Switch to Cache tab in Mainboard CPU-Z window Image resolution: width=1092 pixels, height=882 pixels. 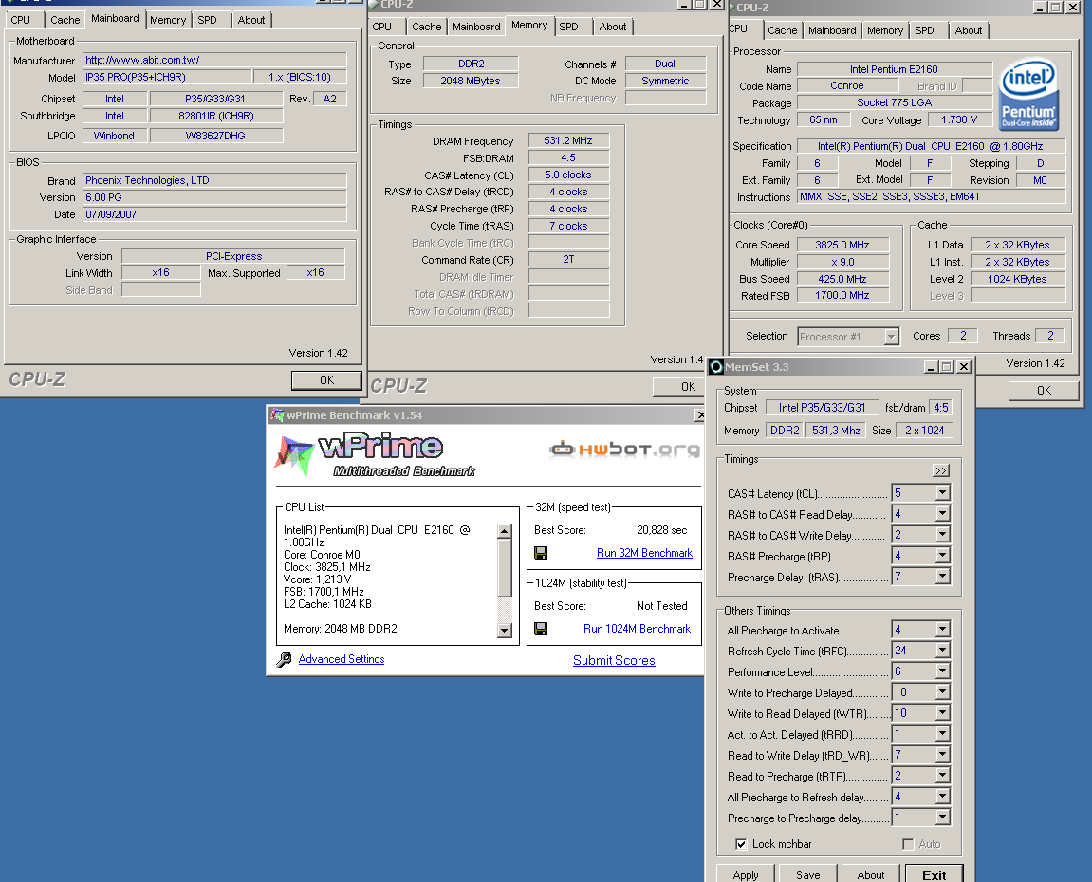coord(65,20)
